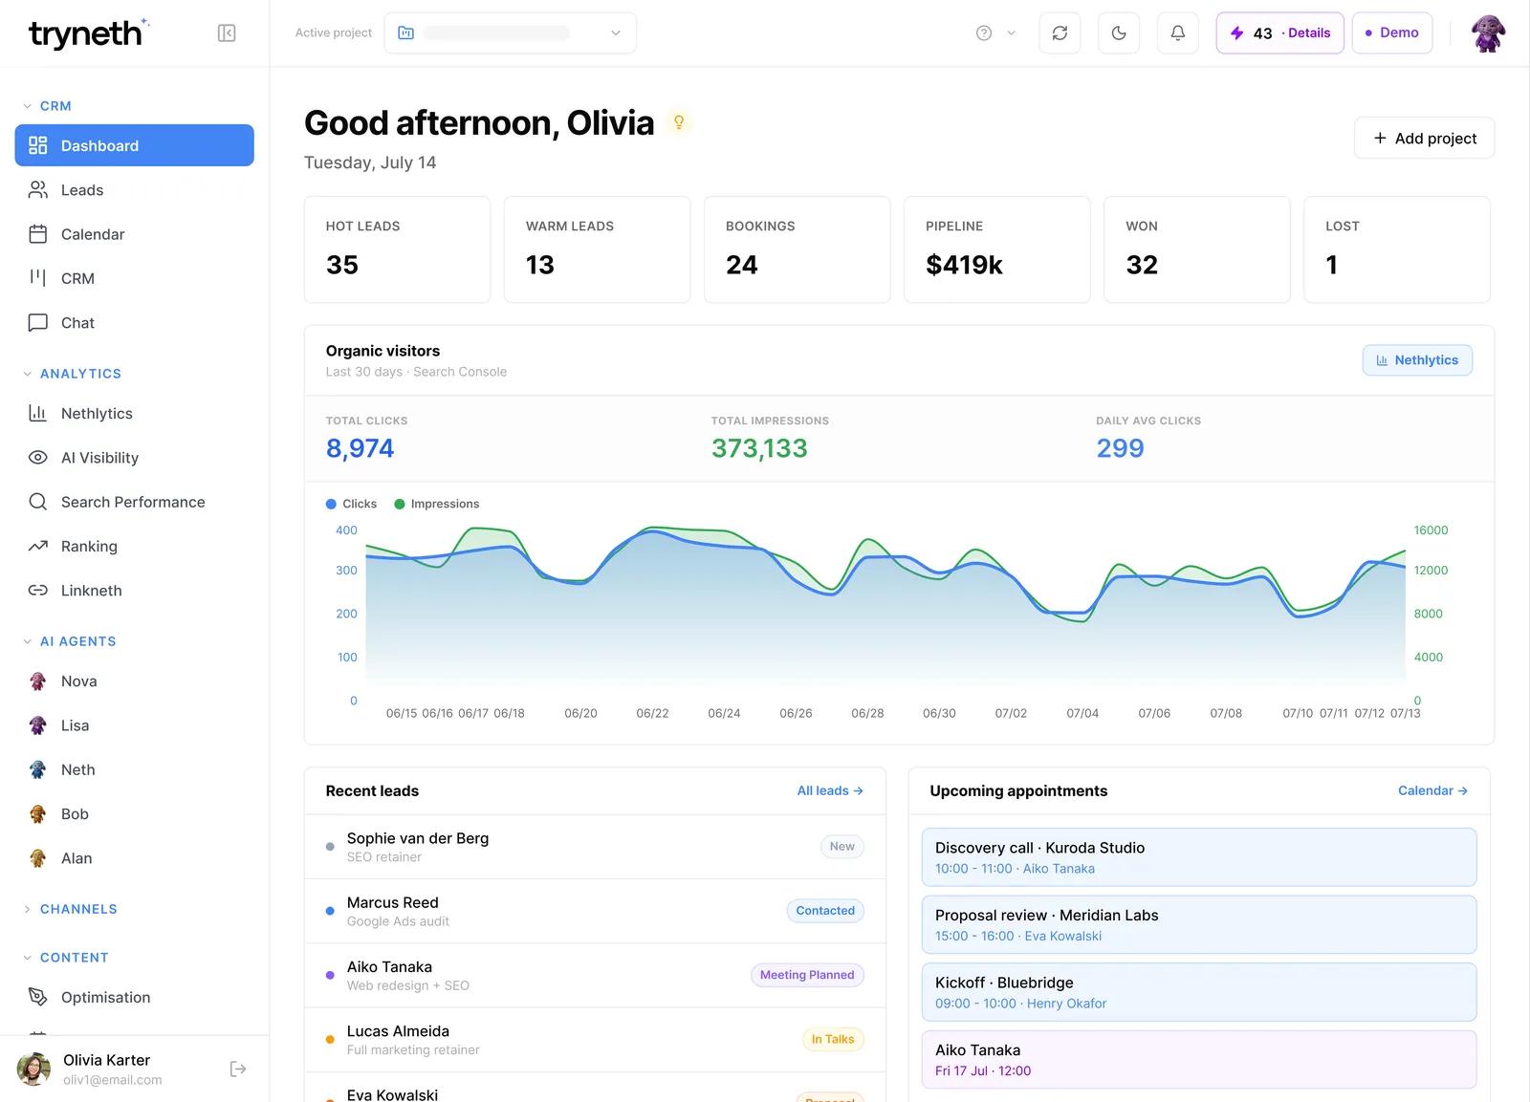Open Discovery call Kuroda Studio appointment

[x=1199, y=857]
